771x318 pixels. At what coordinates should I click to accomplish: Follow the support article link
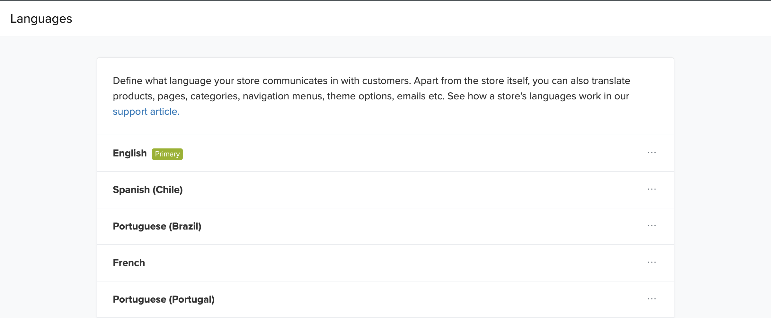(x=146, y=112)
